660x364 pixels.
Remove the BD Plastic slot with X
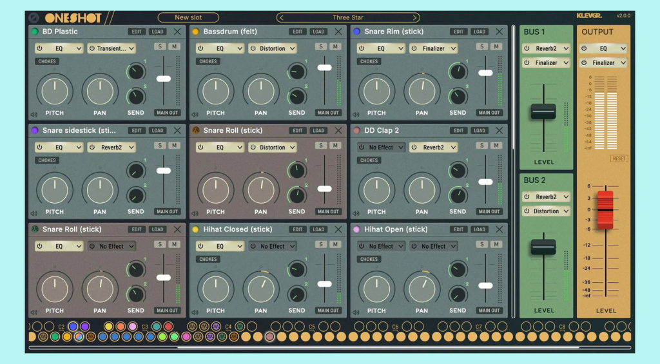(x=178, y=32)
